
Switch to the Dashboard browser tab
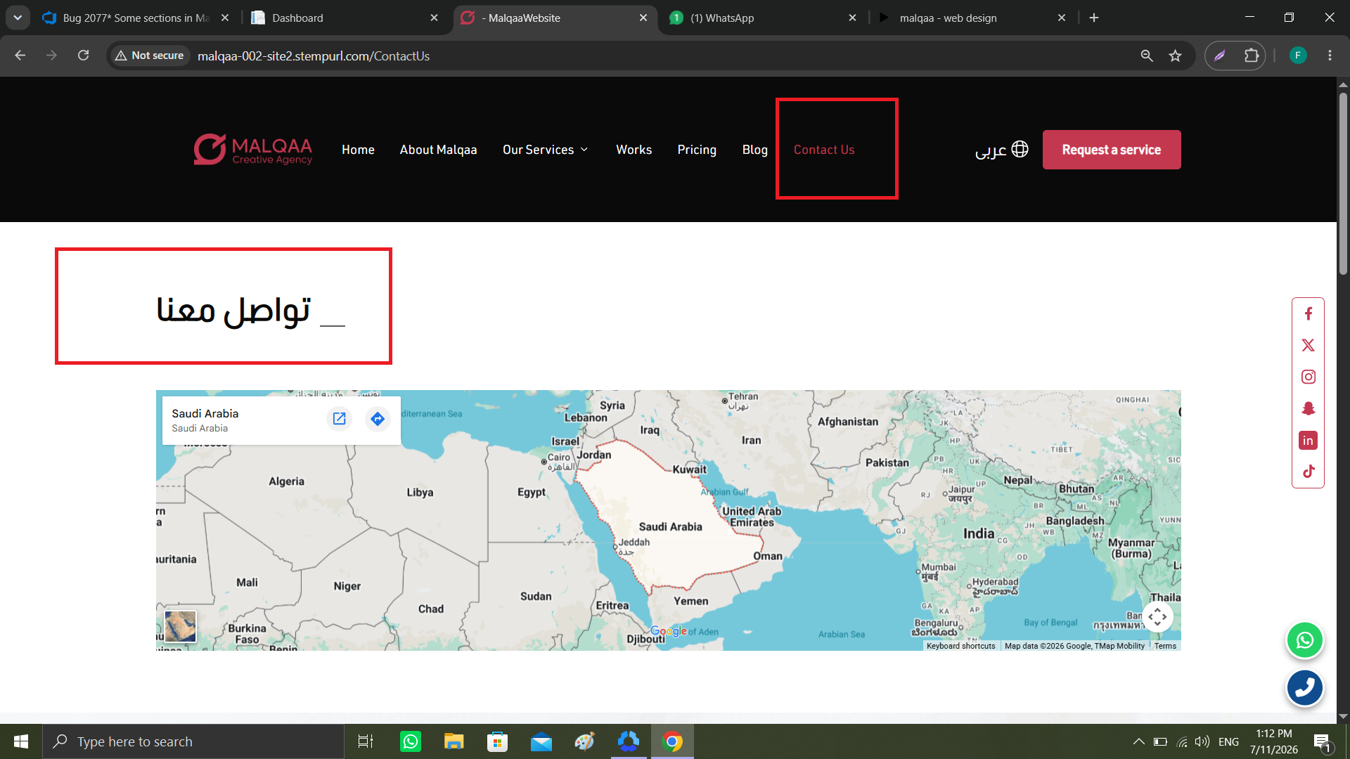coord(345,18)
